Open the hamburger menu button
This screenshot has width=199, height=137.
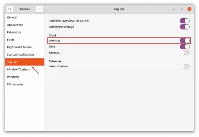[x=39, y=9]
